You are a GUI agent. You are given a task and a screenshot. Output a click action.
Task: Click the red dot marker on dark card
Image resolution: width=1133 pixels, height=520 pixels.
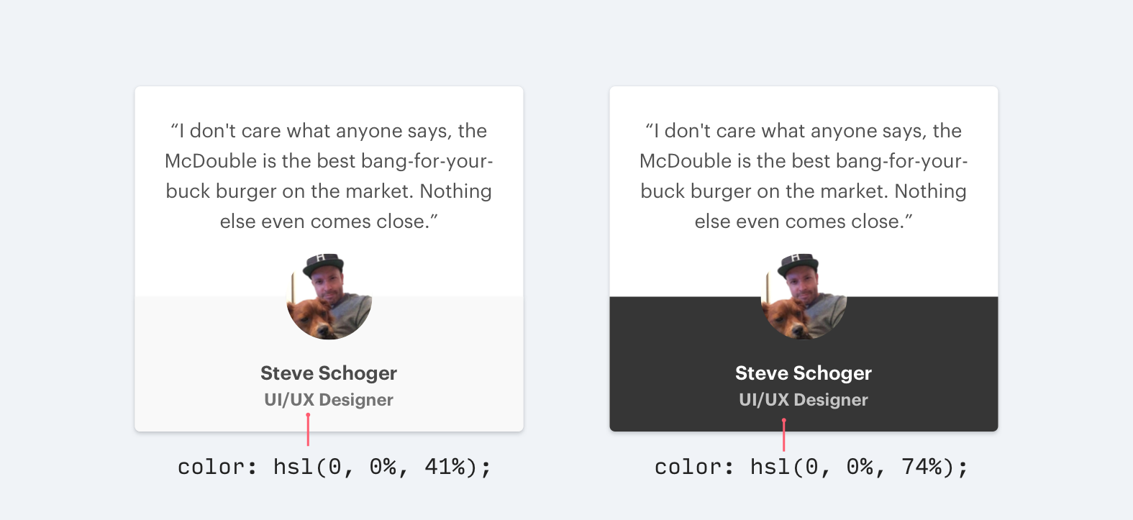coord(784,420)
